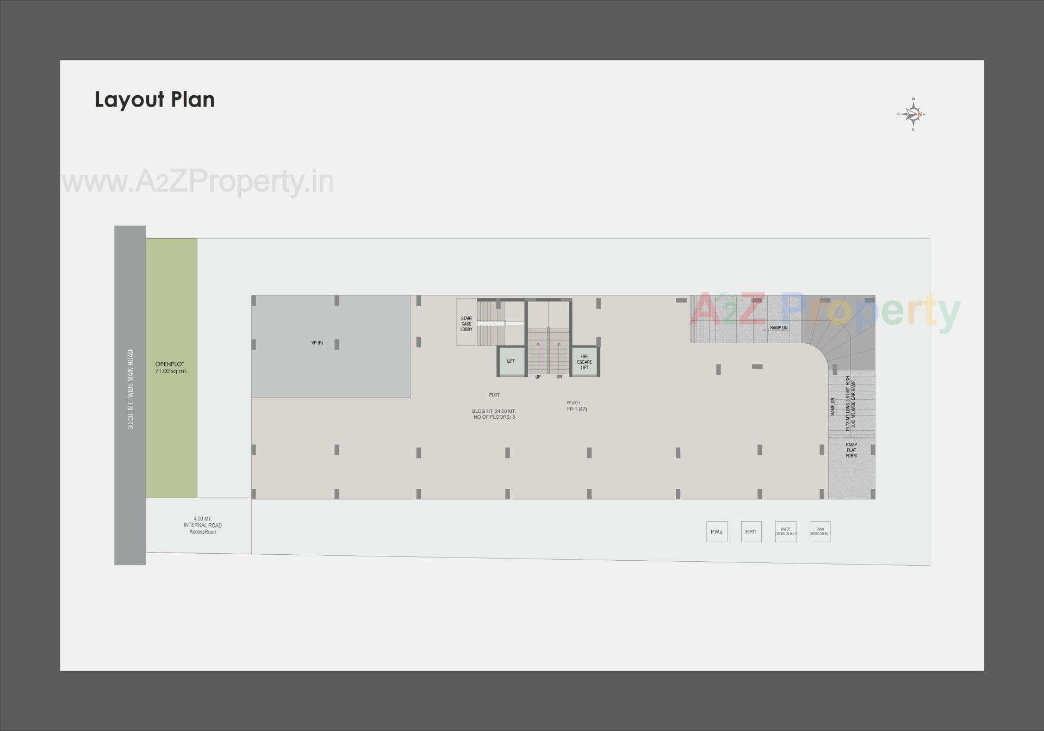Select the P.W.s legend box
Screen dimensions: 1044x731
[717, 531]
